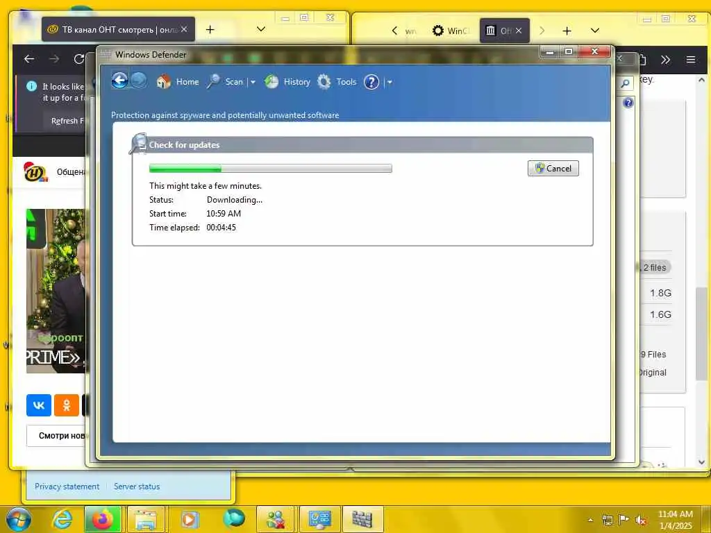Open History in Windows Defender
711x533 pixels.
pos(287,82)
